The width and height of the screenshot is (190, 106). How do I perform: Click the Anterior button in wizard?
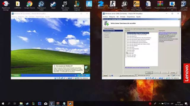click(149, 73)
